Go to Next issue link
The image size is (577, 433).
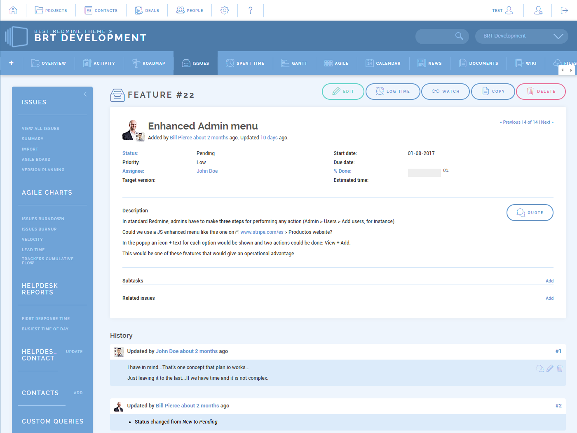[547, 122]
